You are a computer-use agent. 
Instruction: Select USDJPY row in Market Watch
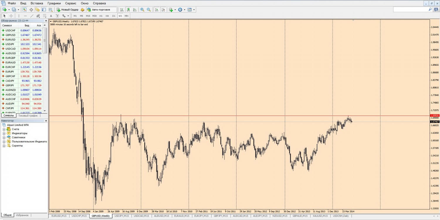coord(22,44)
